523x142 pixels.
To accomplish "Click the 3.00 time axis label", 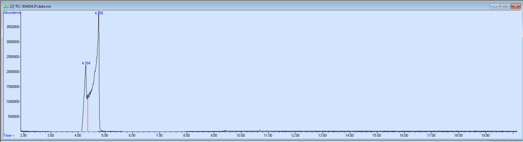I will pyautogui.click(x=51, y=135).
